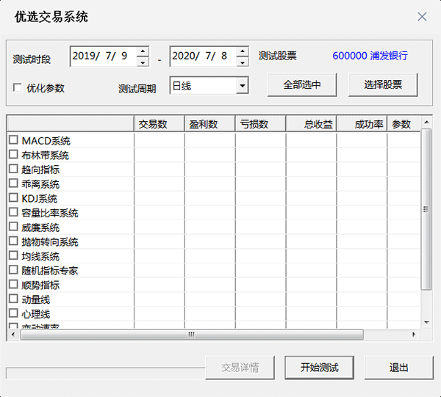This screenshot has width=441, height=397.
Task: Sort by the 总收益 column header
Action: point(311,124)
